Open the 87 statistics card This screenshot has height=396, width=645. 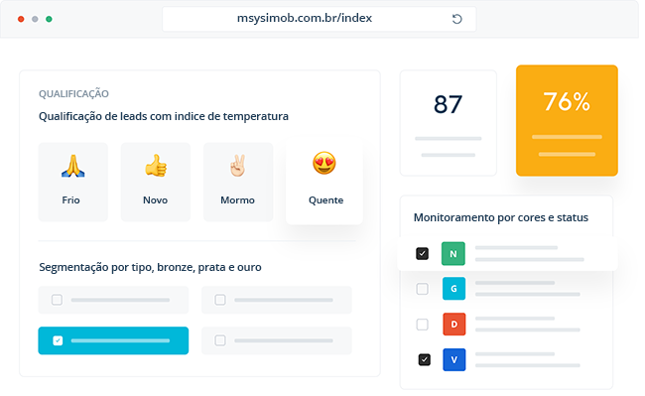(449, 123)
